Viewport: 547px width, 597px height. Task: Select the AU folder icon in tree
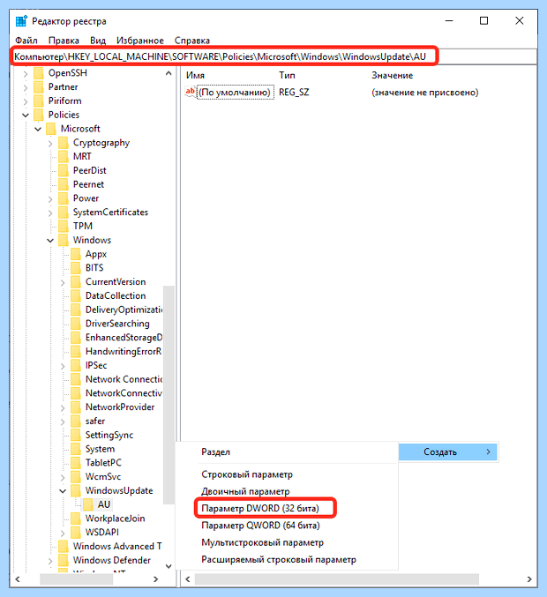tap(88, 504)
